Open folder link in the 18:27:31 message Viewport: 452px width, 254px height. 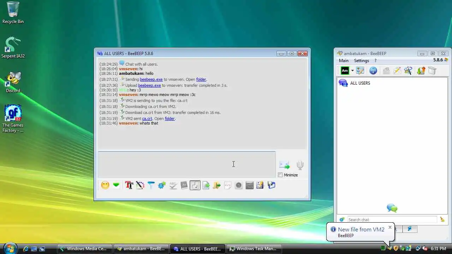click(x=201, y=79)
